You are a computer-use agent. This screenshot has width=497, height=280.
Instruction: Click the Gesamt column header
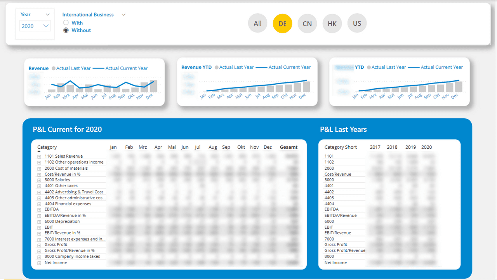[288, 147]
